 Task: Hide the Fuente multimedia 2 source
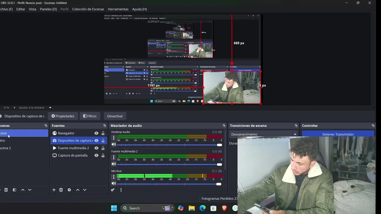96,148
